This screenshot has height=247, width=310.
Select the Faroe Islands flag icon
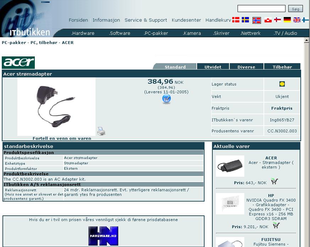(x=278, y=20)
